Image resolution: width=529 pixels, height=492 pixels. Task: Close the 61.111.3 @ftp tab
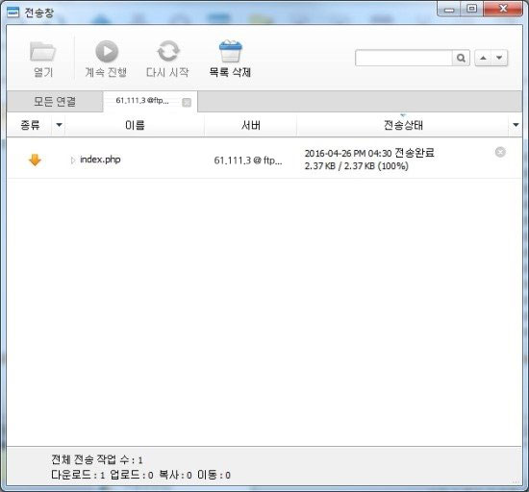pos(187,103)
